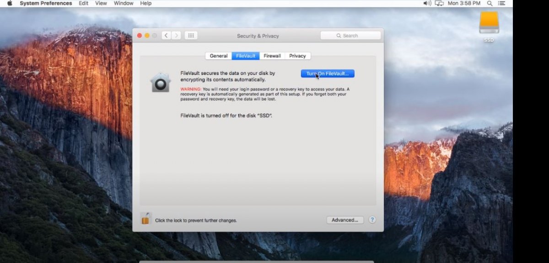This screenshot has width=549, height=263.
Task: Open Spotlight search from the menu bar
Action: pos(490,3)
